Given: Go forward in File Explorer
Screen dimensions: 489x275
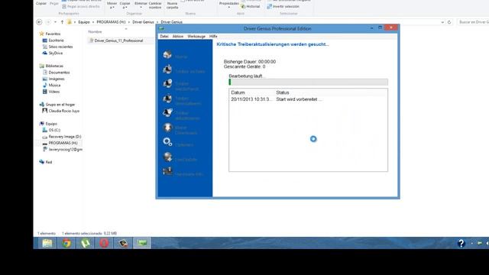Looking at the screenshot, I should point(48,22).
